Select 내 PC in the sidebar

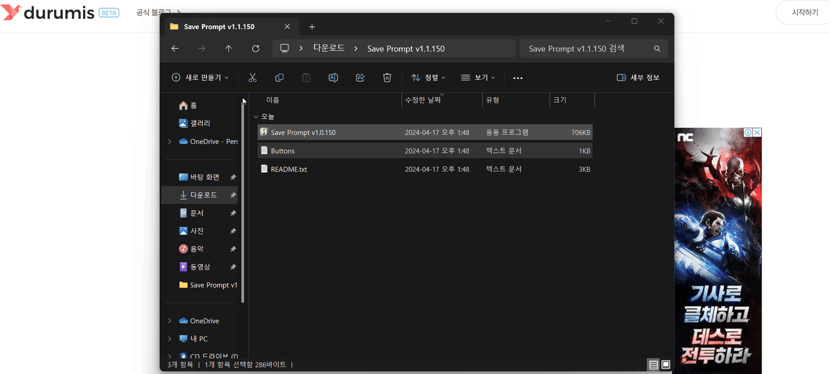click(x=193, y=339)
